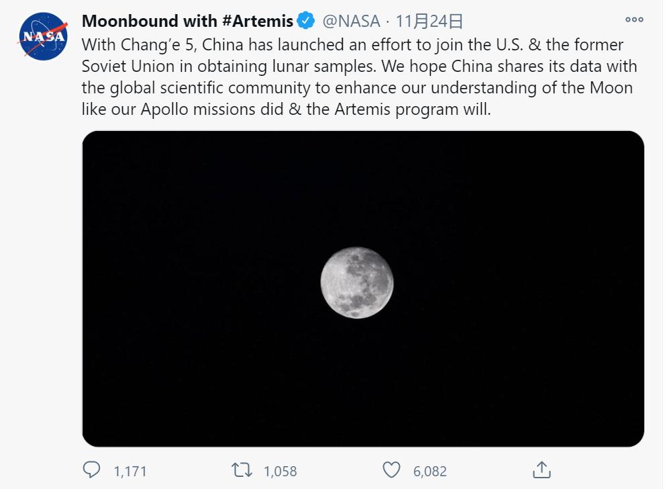Like the tweet with the heart icon
Image resolution: width=665 pixels, height=489 pixels.
tap(391, 470)
